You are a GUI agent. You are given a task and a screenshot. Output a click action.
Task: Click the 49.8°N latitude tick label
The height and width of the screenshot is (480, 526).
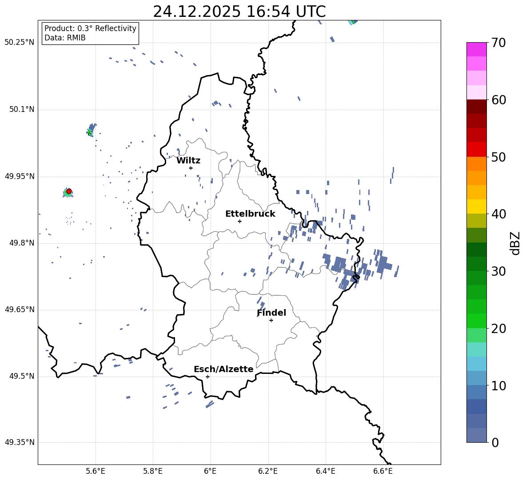(21, 243)
